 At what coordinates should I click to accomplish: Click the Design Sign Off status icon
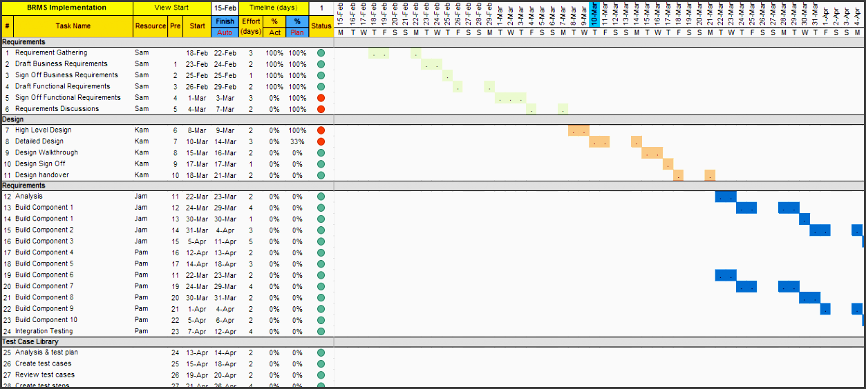click(x=321, y=164)
